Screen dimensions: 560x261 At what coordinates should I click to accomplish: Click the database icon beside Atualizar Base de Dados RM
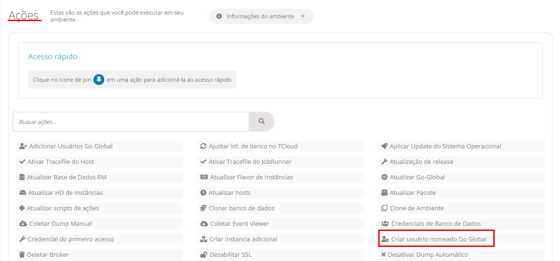pos(22,177)
